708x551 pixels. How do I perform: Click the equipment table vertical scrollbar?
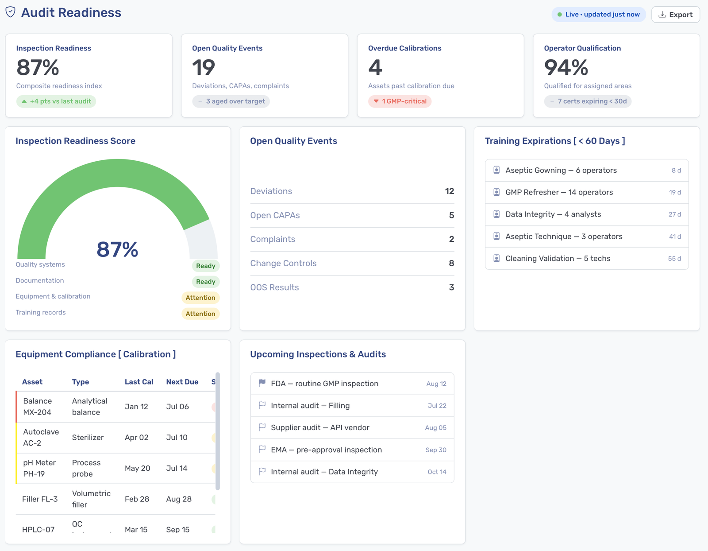pos(217,431)
